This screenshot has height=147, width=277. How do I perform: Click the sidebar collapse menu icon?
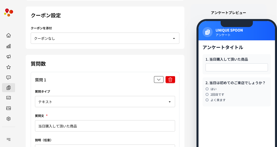pyautogui.click(x=9, y=139)
